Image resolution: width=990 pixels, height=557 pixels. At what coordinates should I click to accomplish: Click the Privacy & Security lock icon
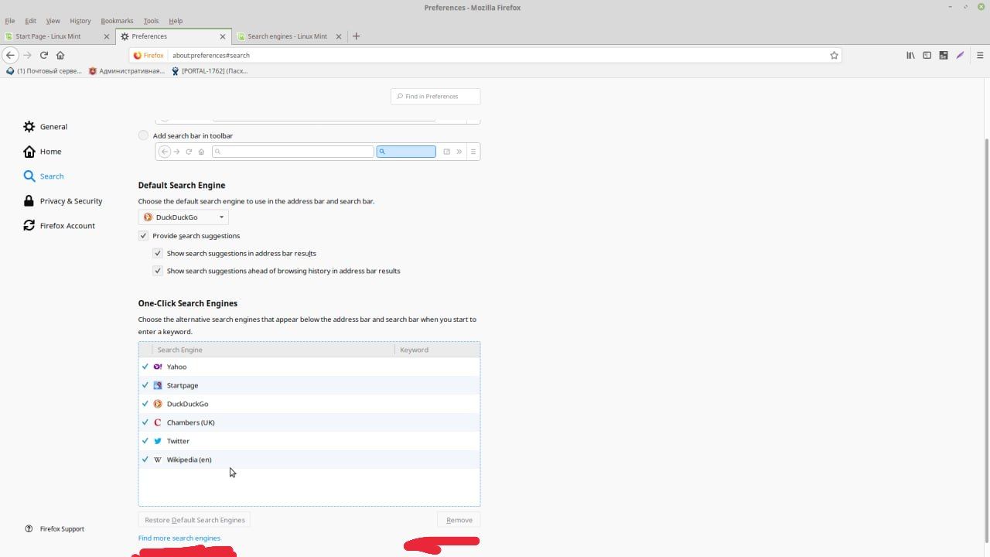click(29, 200)
